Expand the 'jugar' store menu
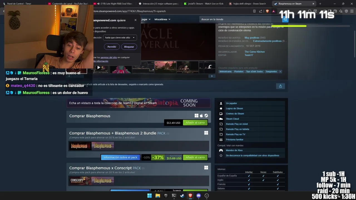 click(x=146, y=19)
